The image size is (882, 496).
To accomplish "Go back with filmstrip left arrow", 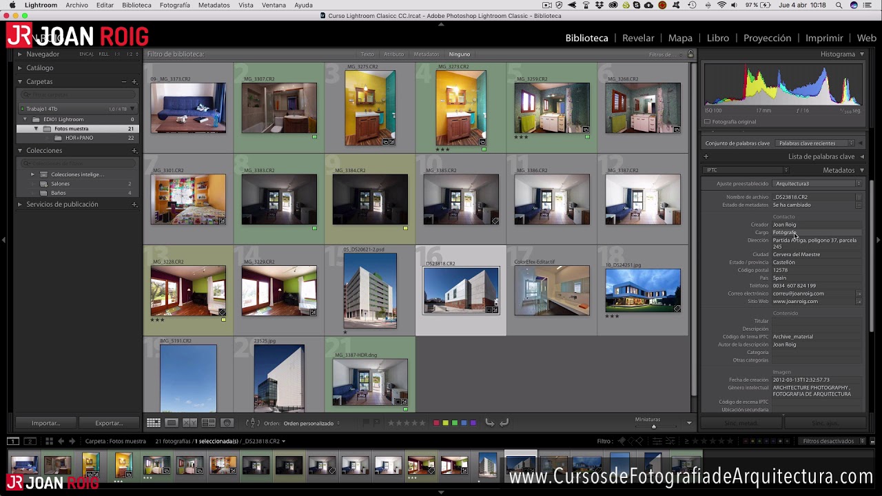I will [61, 441].
